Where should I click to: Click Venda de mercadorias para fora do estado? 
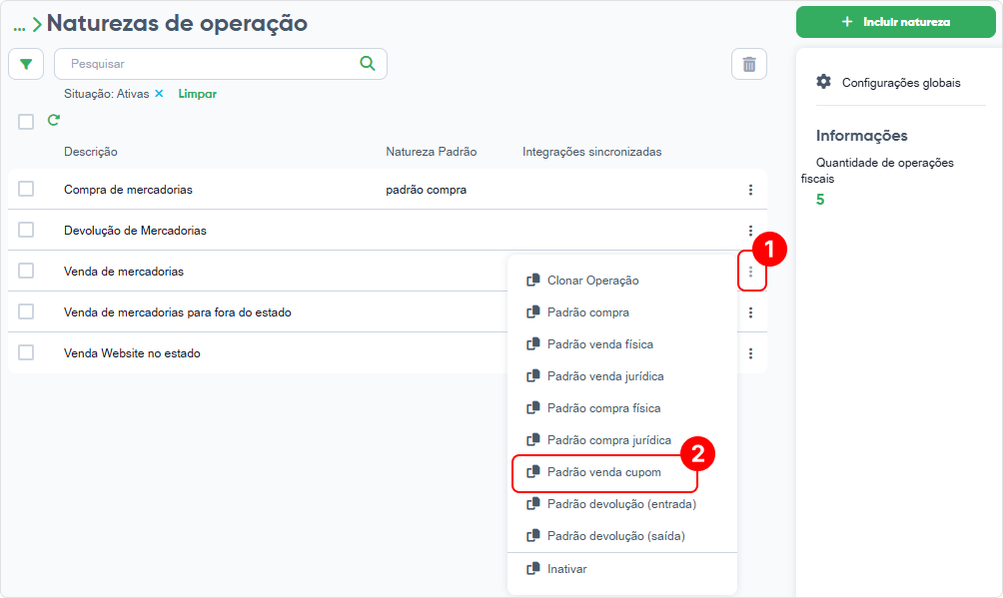177,312
